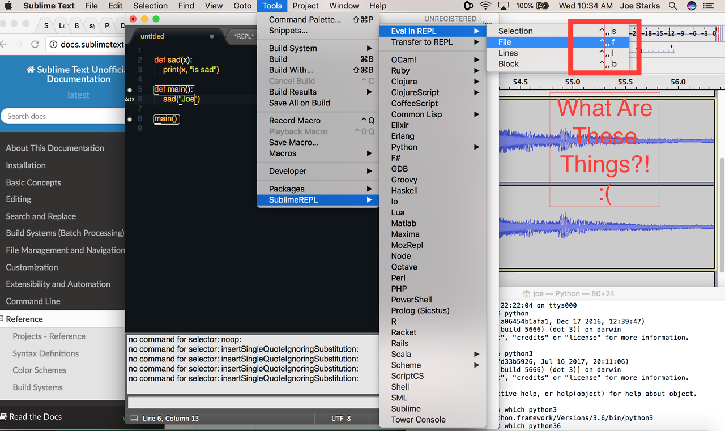Viewport: 725px width, 431px height.
Task: Open Build Systems (Batch Processing) link
Action: pyautogui.click(x=65, y=233)
